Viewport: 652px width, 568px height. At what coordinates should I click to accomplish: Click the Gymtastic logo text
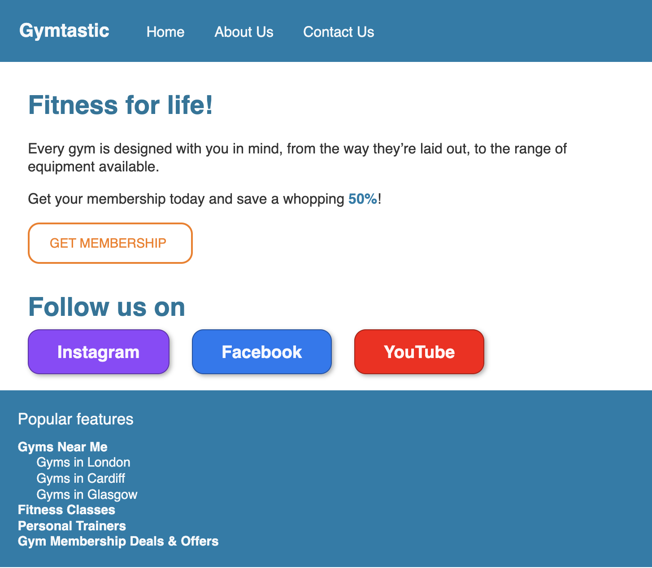64,31
